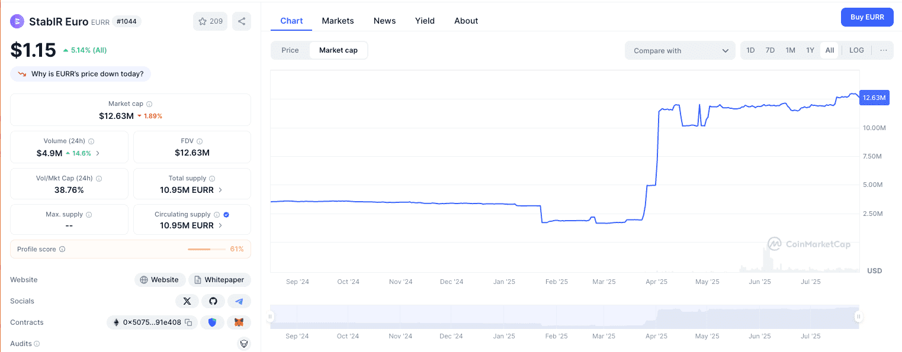Click the Ethereum icon on contract address
902x352 pixels.
pyautogui.click(x=115, y=322)
